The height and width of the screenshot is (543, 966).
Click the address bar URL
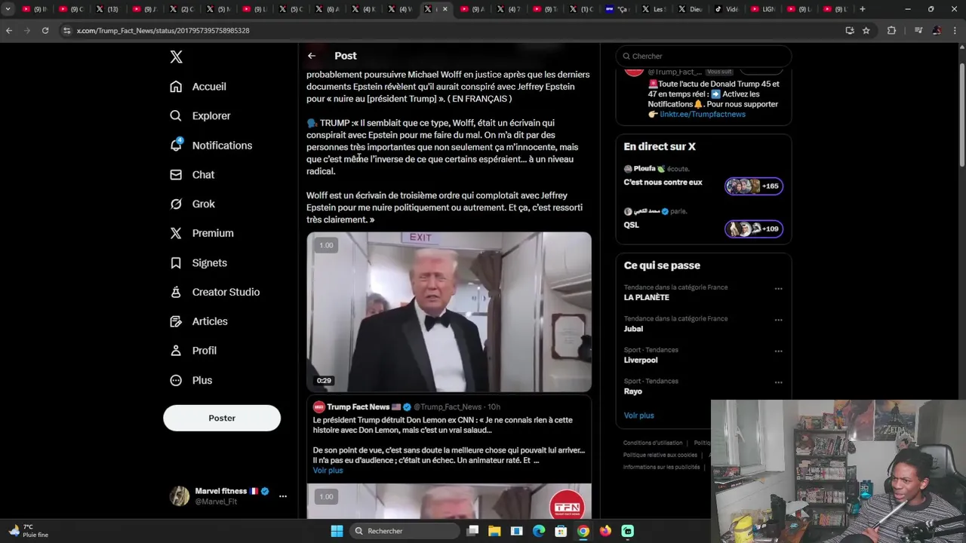tap(163, 31)
